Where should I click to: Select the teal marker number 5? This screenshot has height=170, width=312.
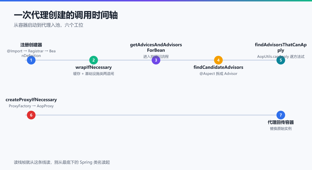[281, 60]
